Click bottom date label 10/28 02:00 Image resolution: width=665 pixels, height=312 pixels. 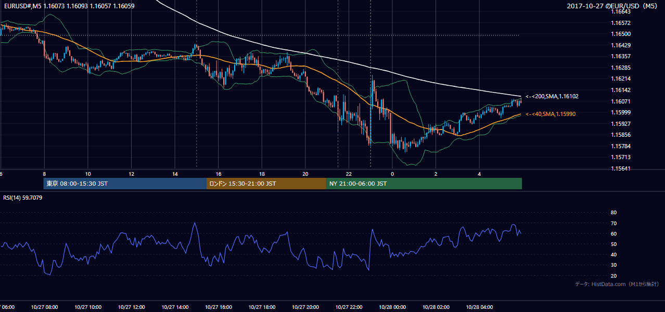click(436, 307)
